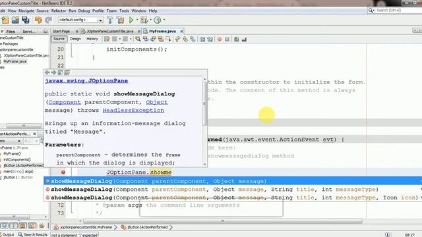Follow the Object link in Javadoc
422x237 pixels.
point(157,102)
